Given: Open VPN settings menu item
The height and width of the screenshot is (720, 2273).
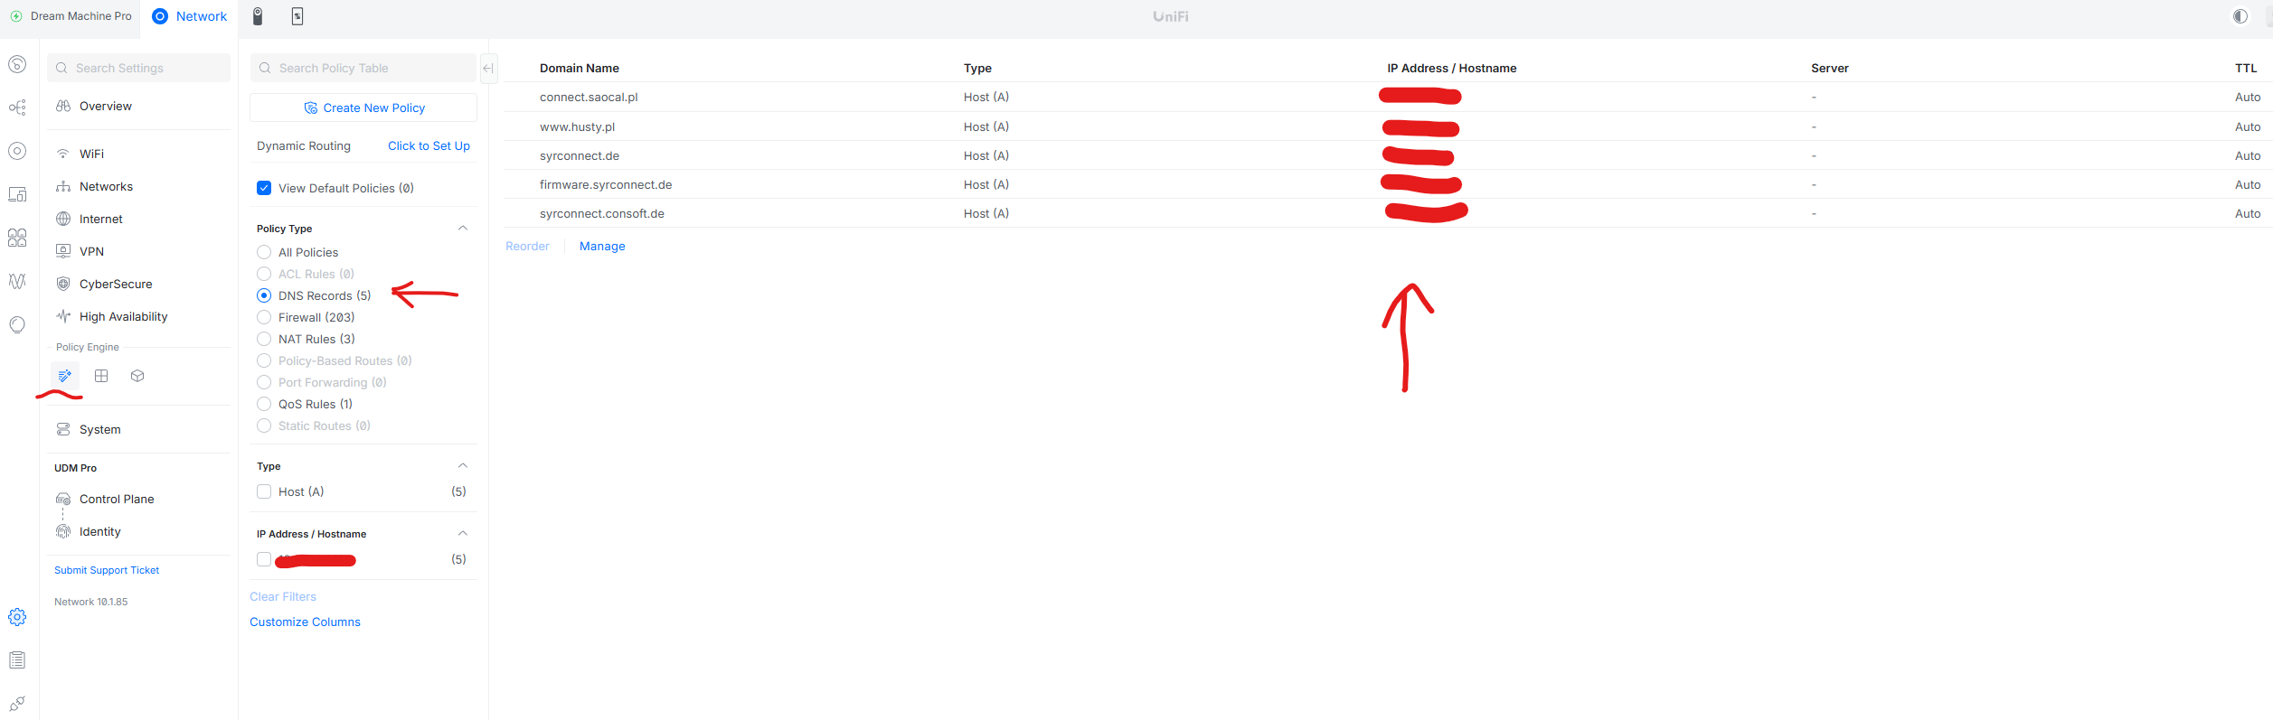Looking at the screenshot, I should click(139, 251).
